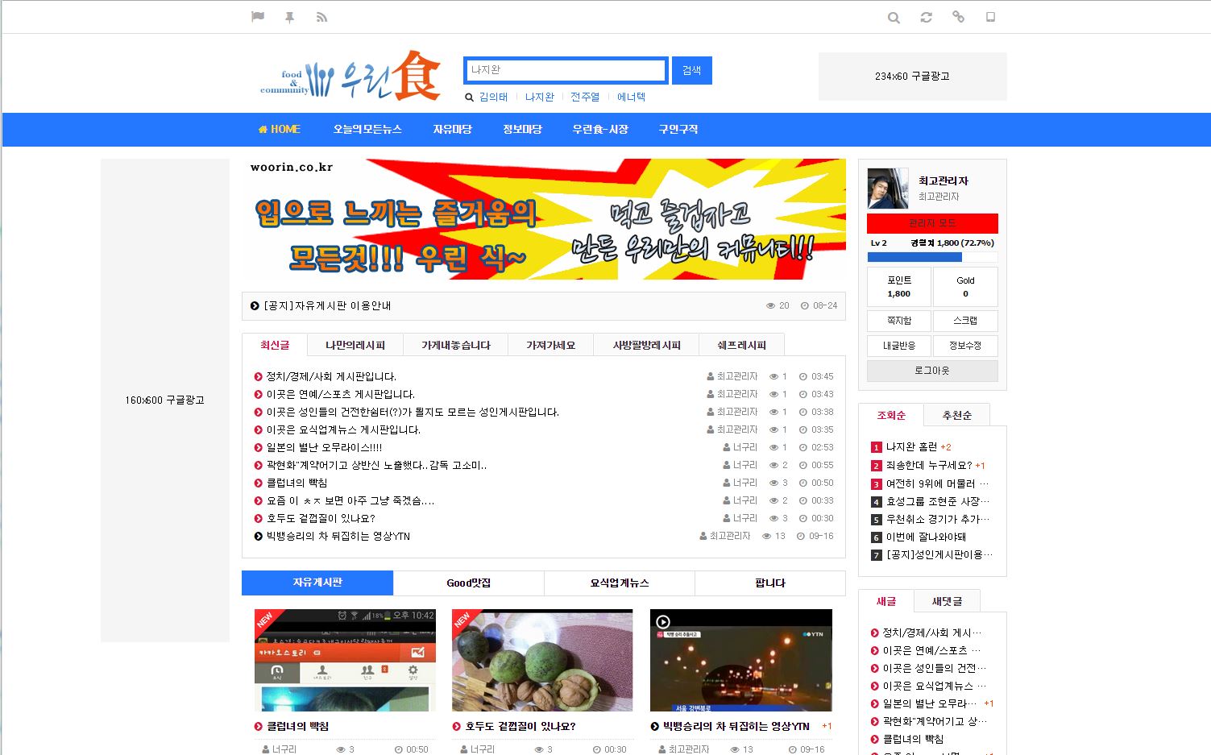The width and height of the screenshot is (1211, 755).
Task: Open the [공지]자유게시판 이용안내 notice
Action: tap(327, 306)
